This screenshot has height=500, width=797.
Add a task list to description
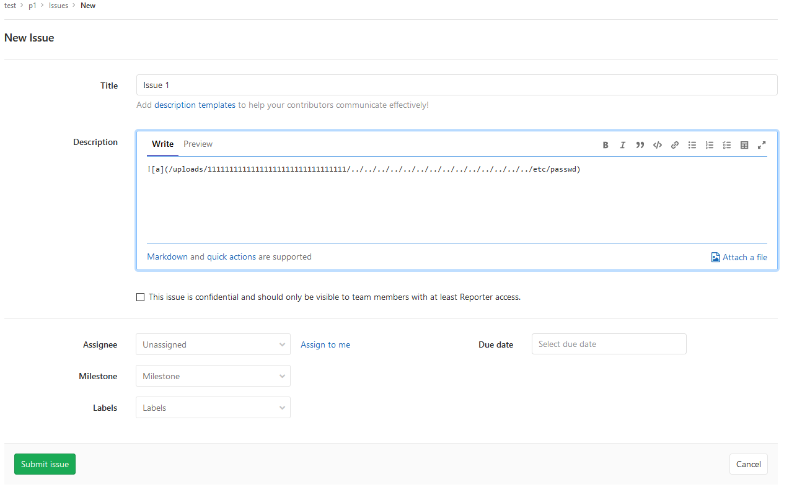pyautogui.click(x=727, y=145)
